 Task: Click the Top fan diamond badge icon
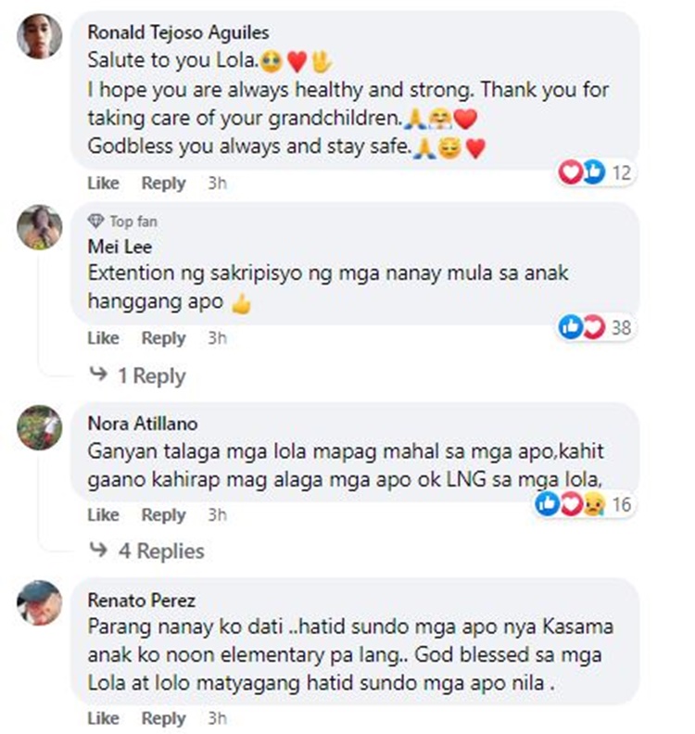pyautogui.click(x=95, y=221)
